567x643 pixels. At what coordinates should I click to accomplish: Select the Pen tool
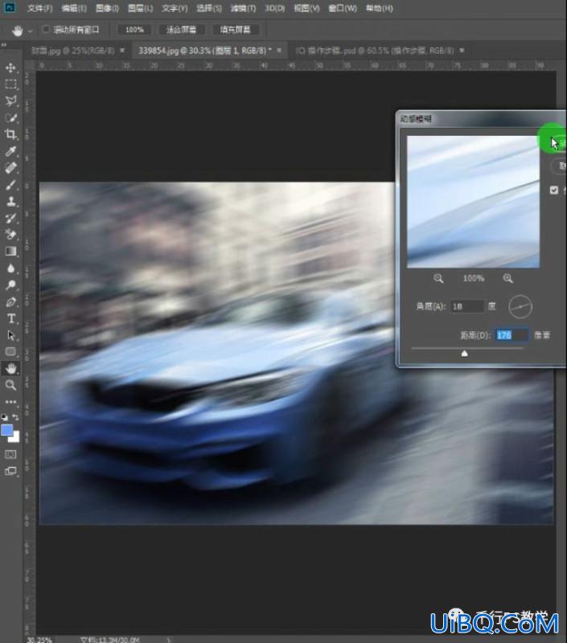coord(10,302)
